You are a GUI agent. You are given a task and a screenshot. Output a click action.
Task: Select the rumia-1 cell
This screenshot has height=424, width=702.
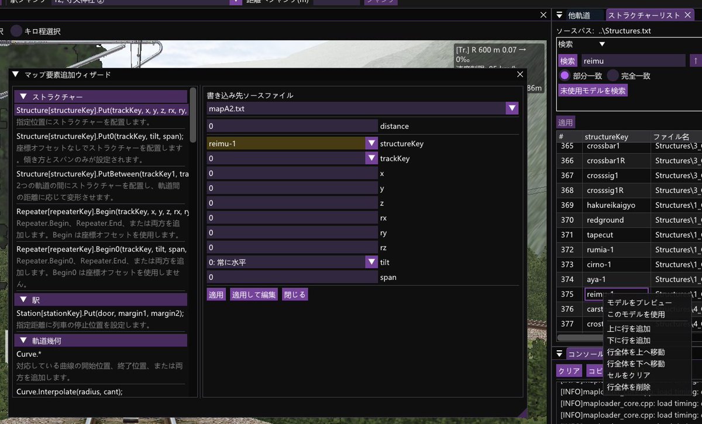(x=616, y=249)
